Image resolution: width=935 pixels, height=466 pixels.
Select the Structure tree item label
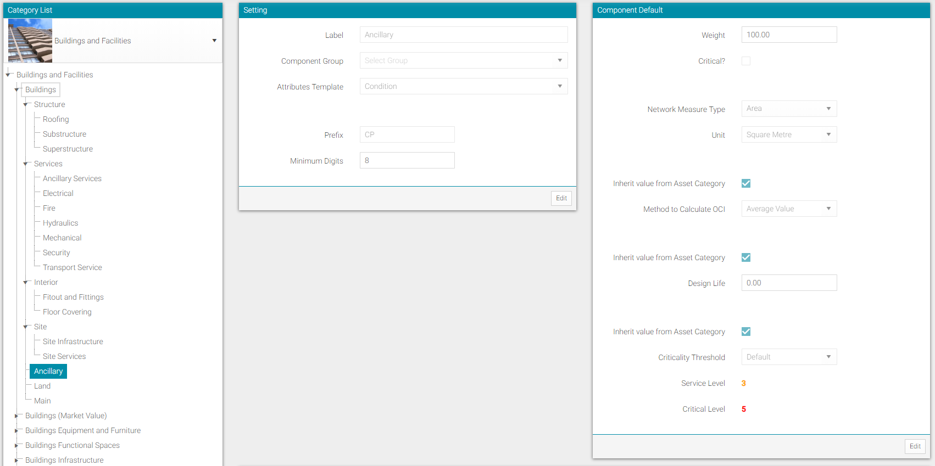(49, 104)
